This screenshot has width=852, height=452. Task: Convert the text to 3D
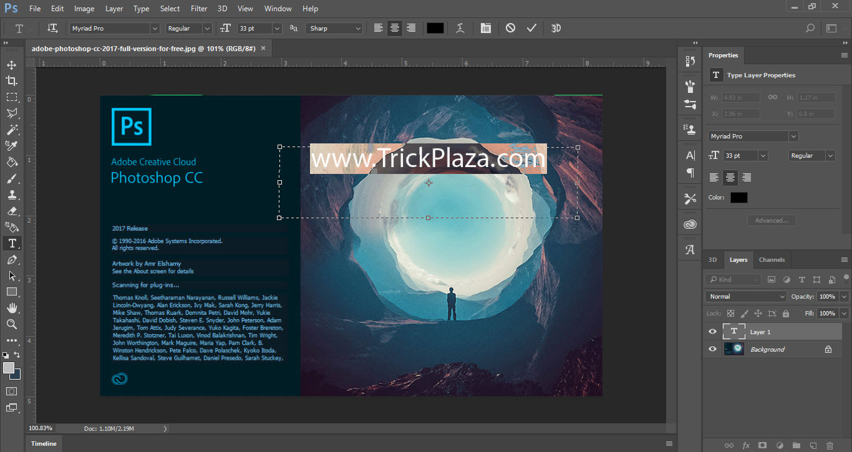(x=556, y=28)
